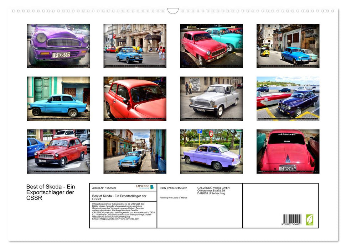Screen dimensions: 346x249
Task: Toggle the calendar hanger hook at top center
Action: [x=173, y=11]
